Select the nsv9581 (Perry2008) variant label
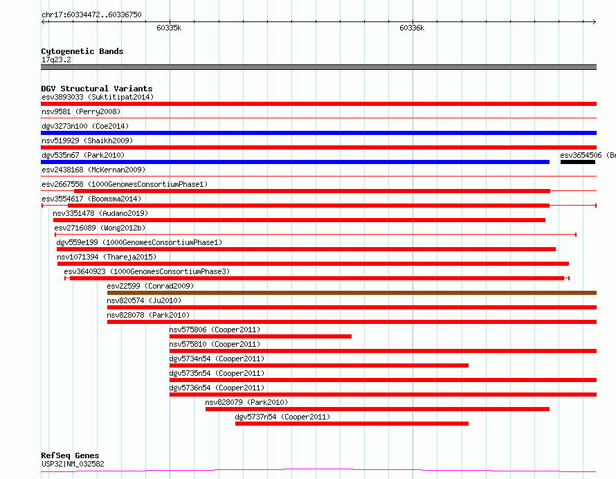Viewport: 616px width, 479px height. click(81, 111)
